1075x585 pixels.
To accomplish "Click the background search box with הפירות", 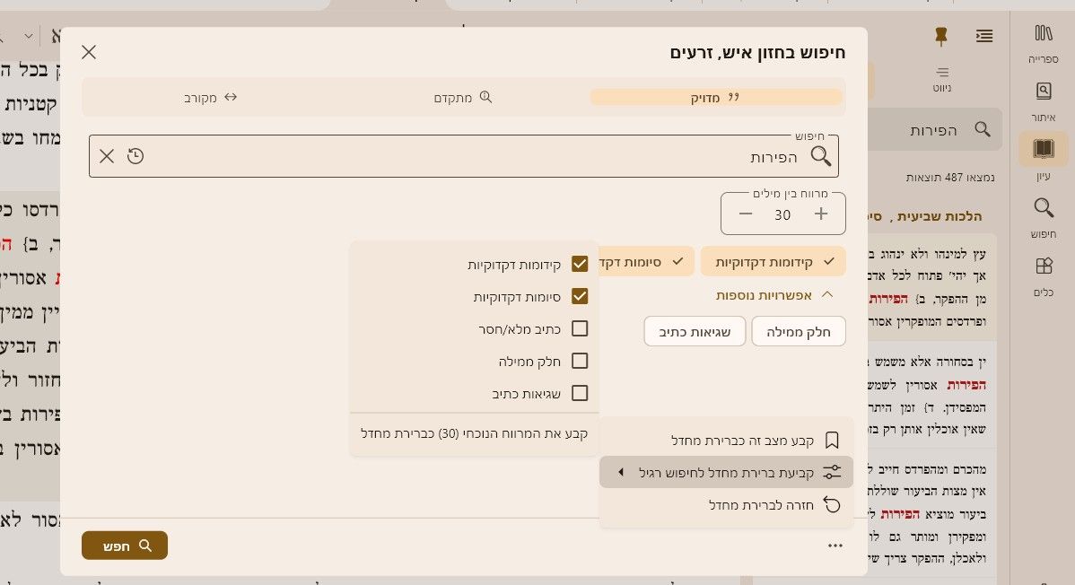I will tap(935, 129).
